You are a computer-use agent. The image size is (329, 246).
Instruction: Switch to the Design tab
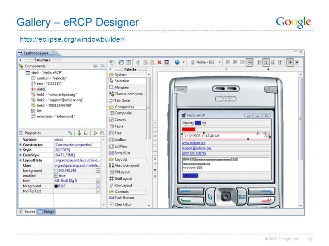(x=46, y=212)
